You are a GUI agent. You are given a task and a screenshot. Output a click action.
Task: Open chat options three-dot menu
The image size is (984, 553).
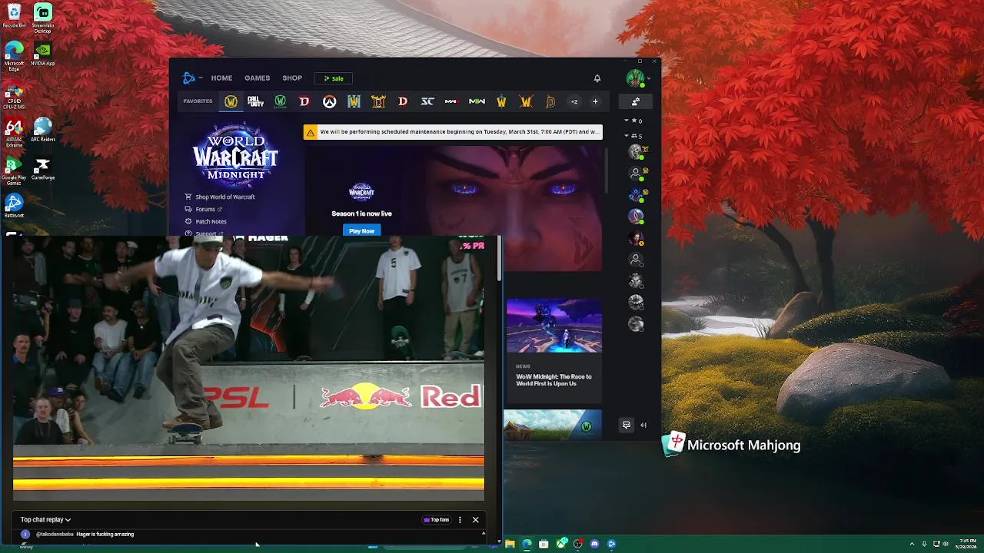(x=460, y=520)
